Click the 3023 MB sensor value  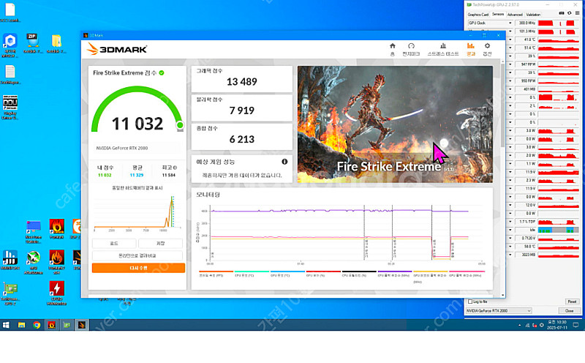click(x=526, y=255)
